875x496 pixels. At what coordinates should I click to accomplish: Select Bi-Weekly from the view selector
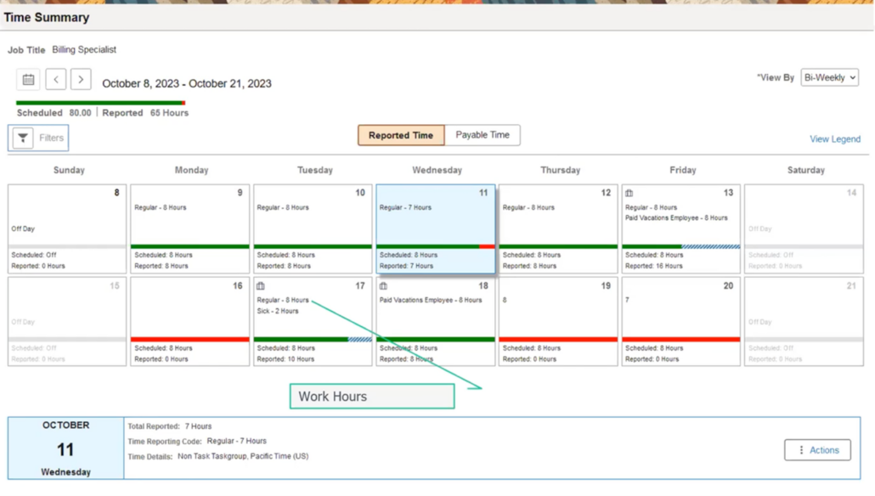pyautogui.click(x=829, y=76)
